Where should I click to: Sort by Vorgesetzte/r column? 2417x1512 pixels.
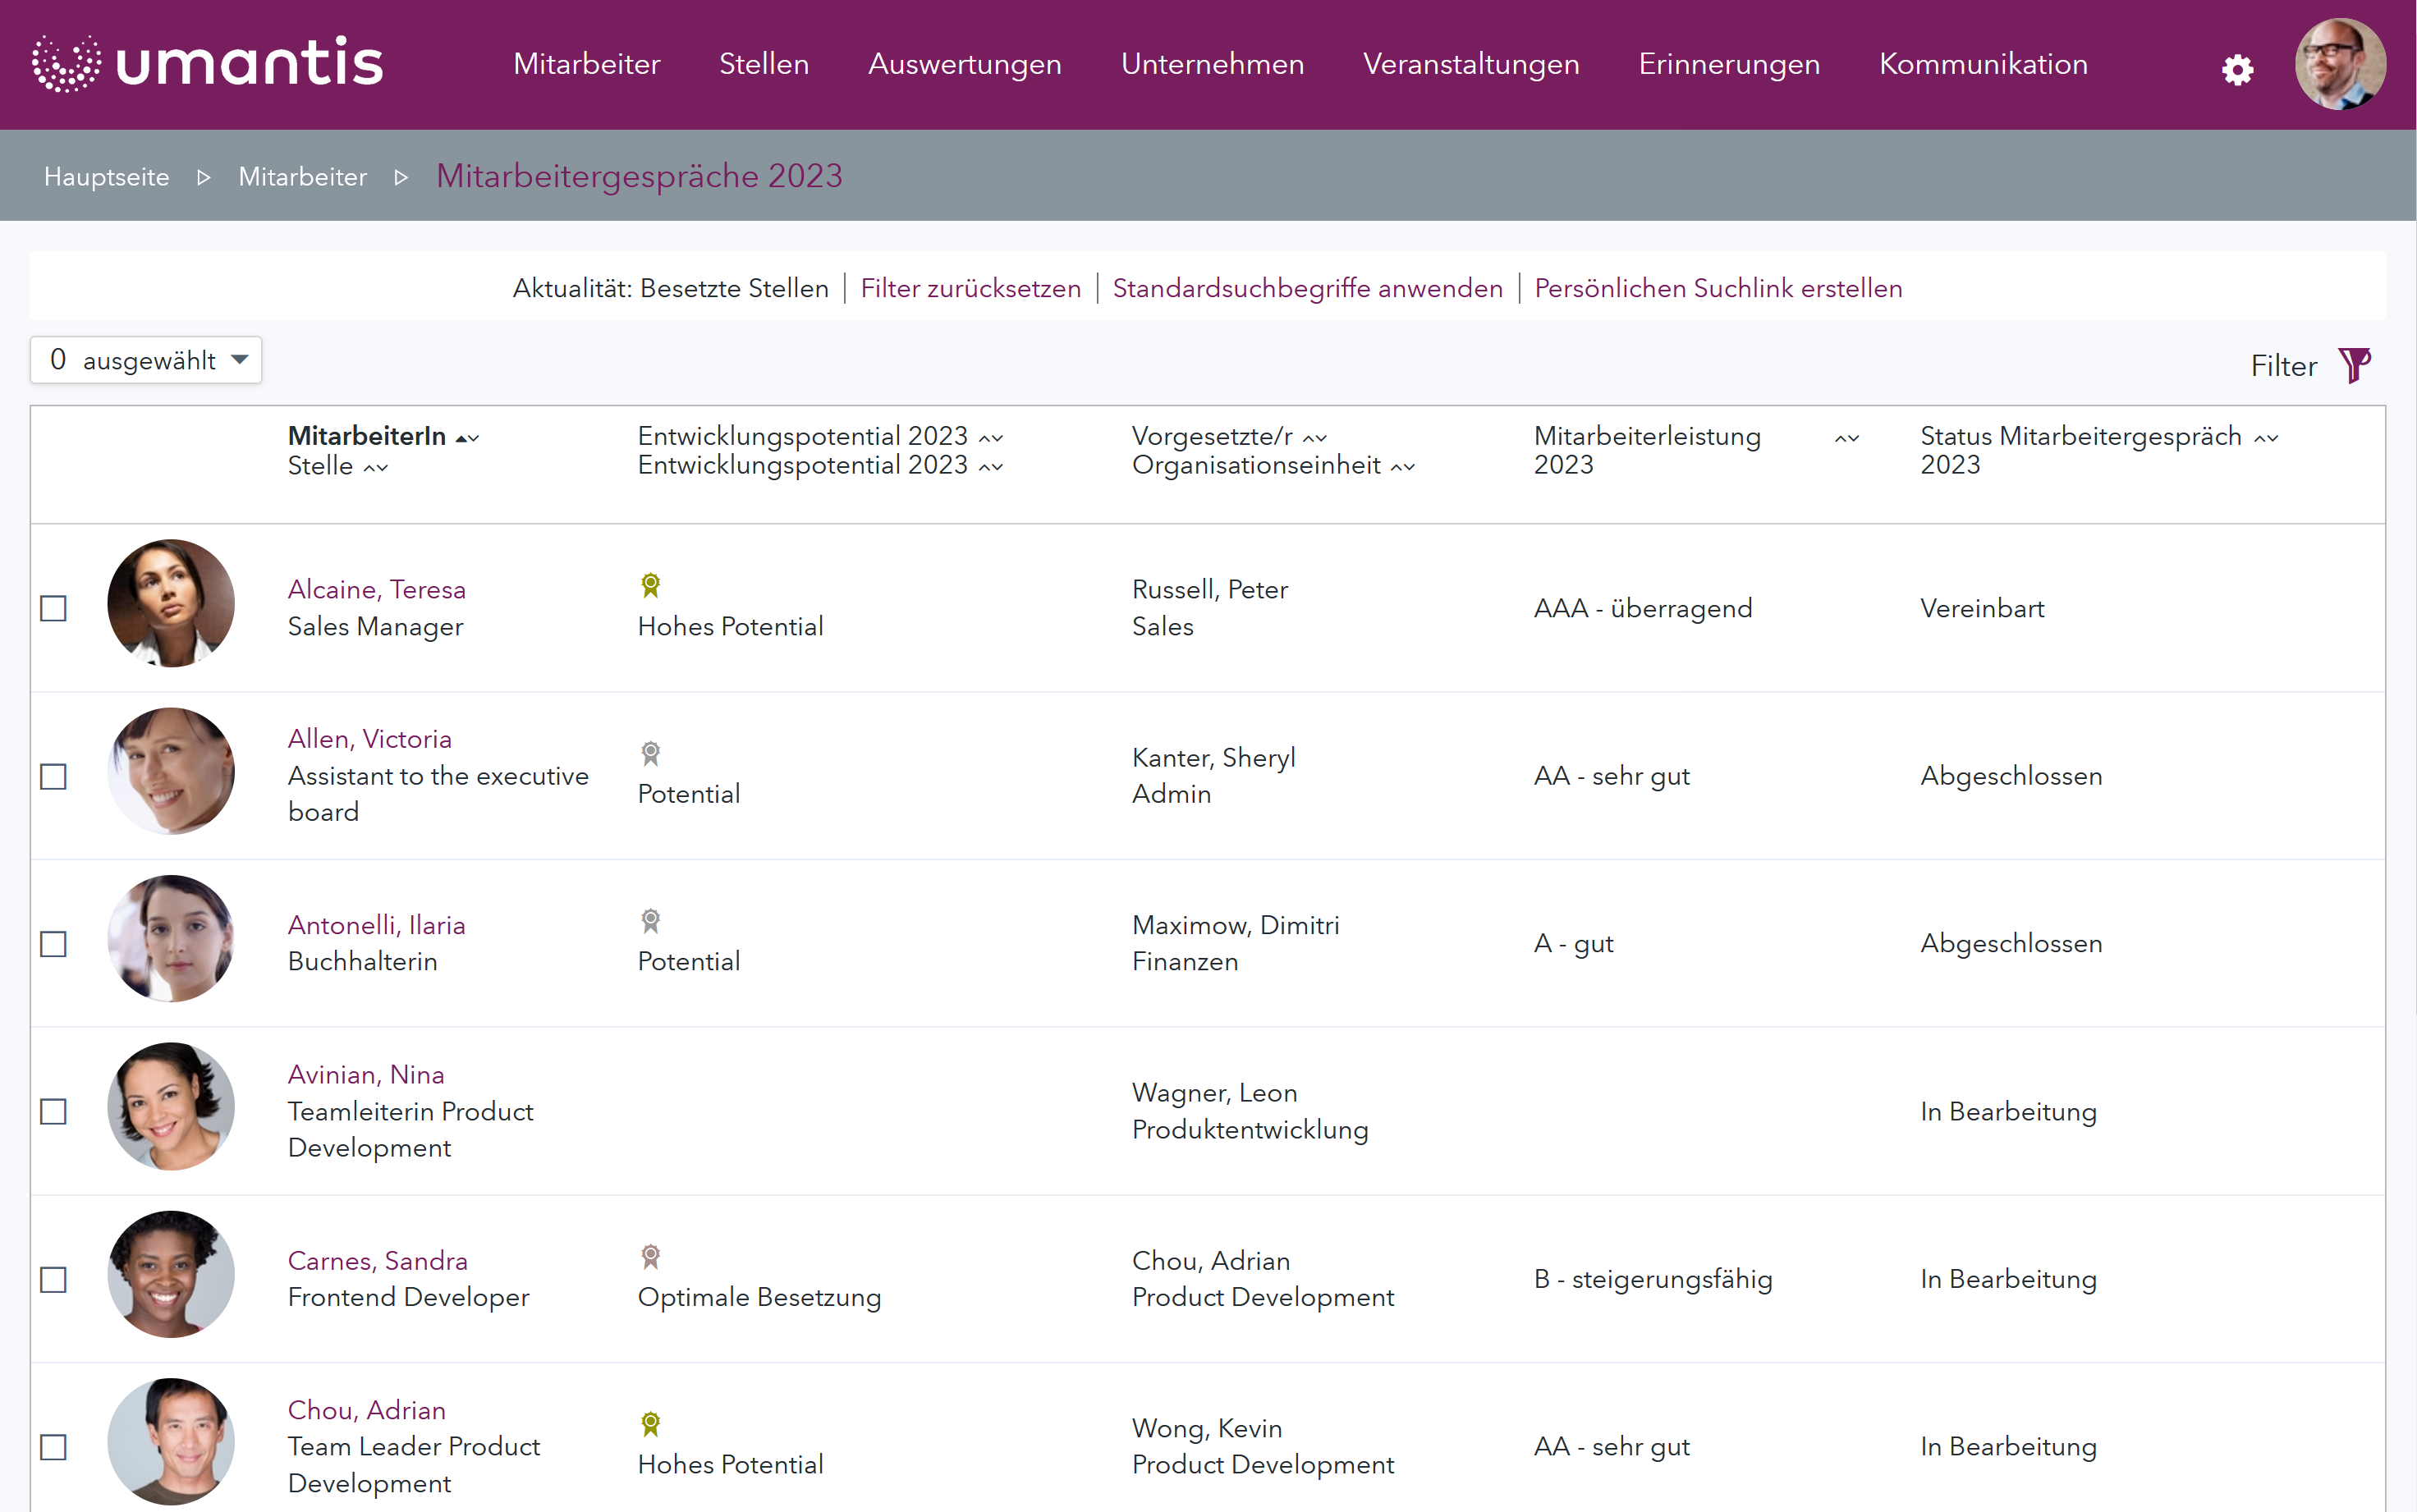1314,438
